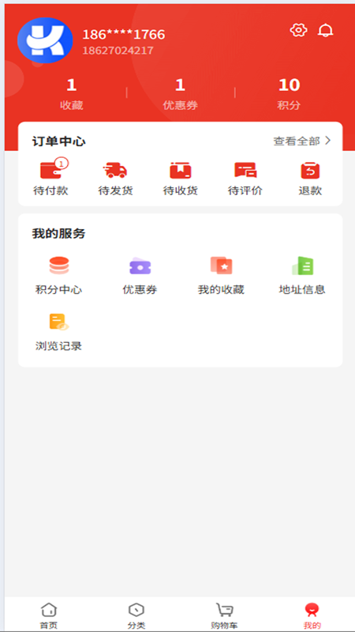Open 待评价 orders awaiting review
Screen dimensions: 355x632
[245, 179]
